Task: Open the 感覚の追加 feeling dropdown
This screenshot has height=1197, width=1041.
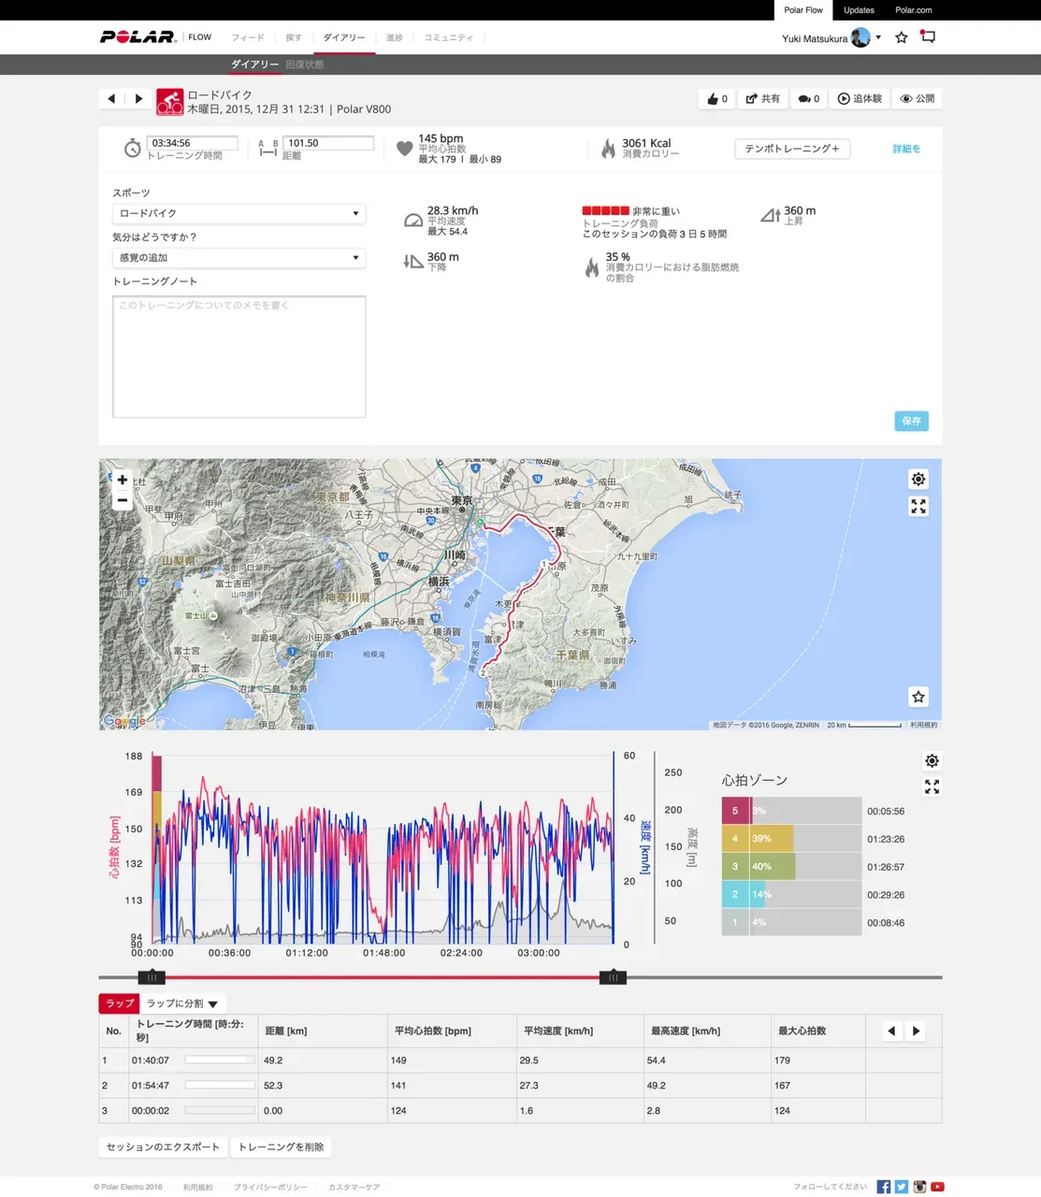Action: click(x=239, y=258)
